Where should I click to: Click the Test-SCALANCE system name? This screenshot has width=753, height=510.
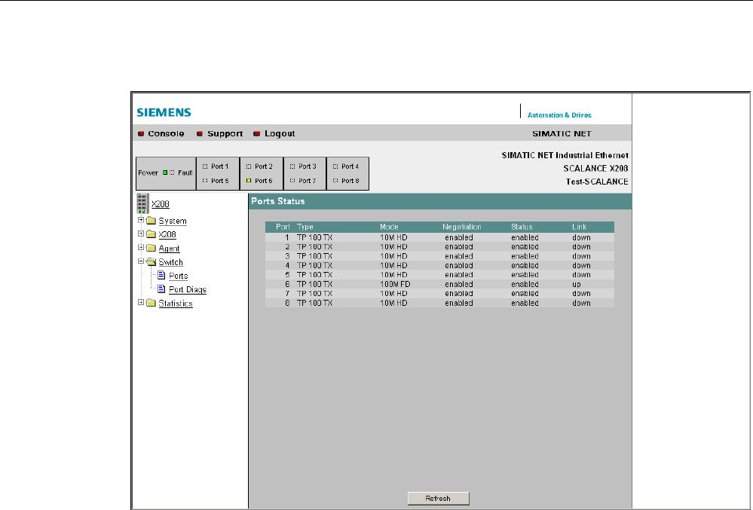click(x=597, y=182)
